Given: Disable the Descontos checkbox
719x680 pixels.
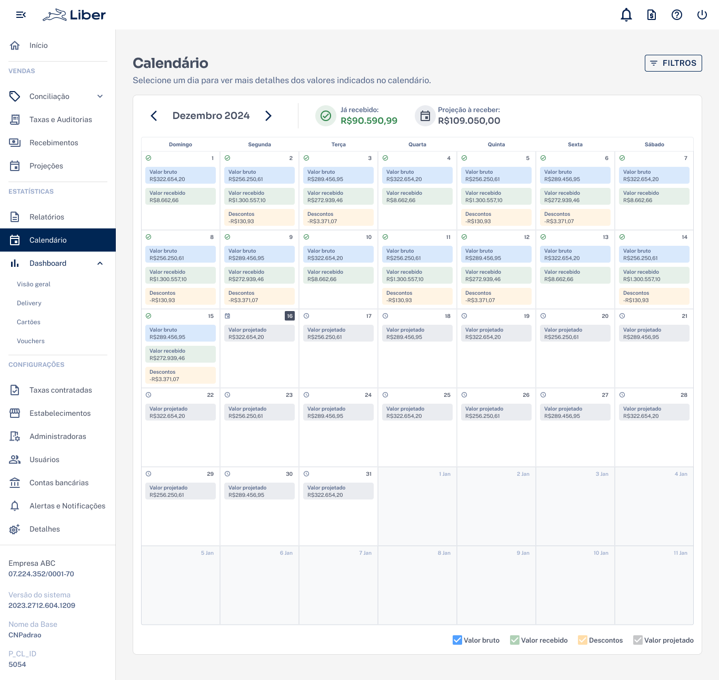Looking at the screenshot, I should click(583, 640).
